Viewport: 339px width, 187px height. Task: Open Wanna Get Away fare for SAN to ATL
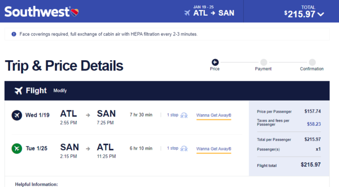pyautogui.click(x=214, y=149)
